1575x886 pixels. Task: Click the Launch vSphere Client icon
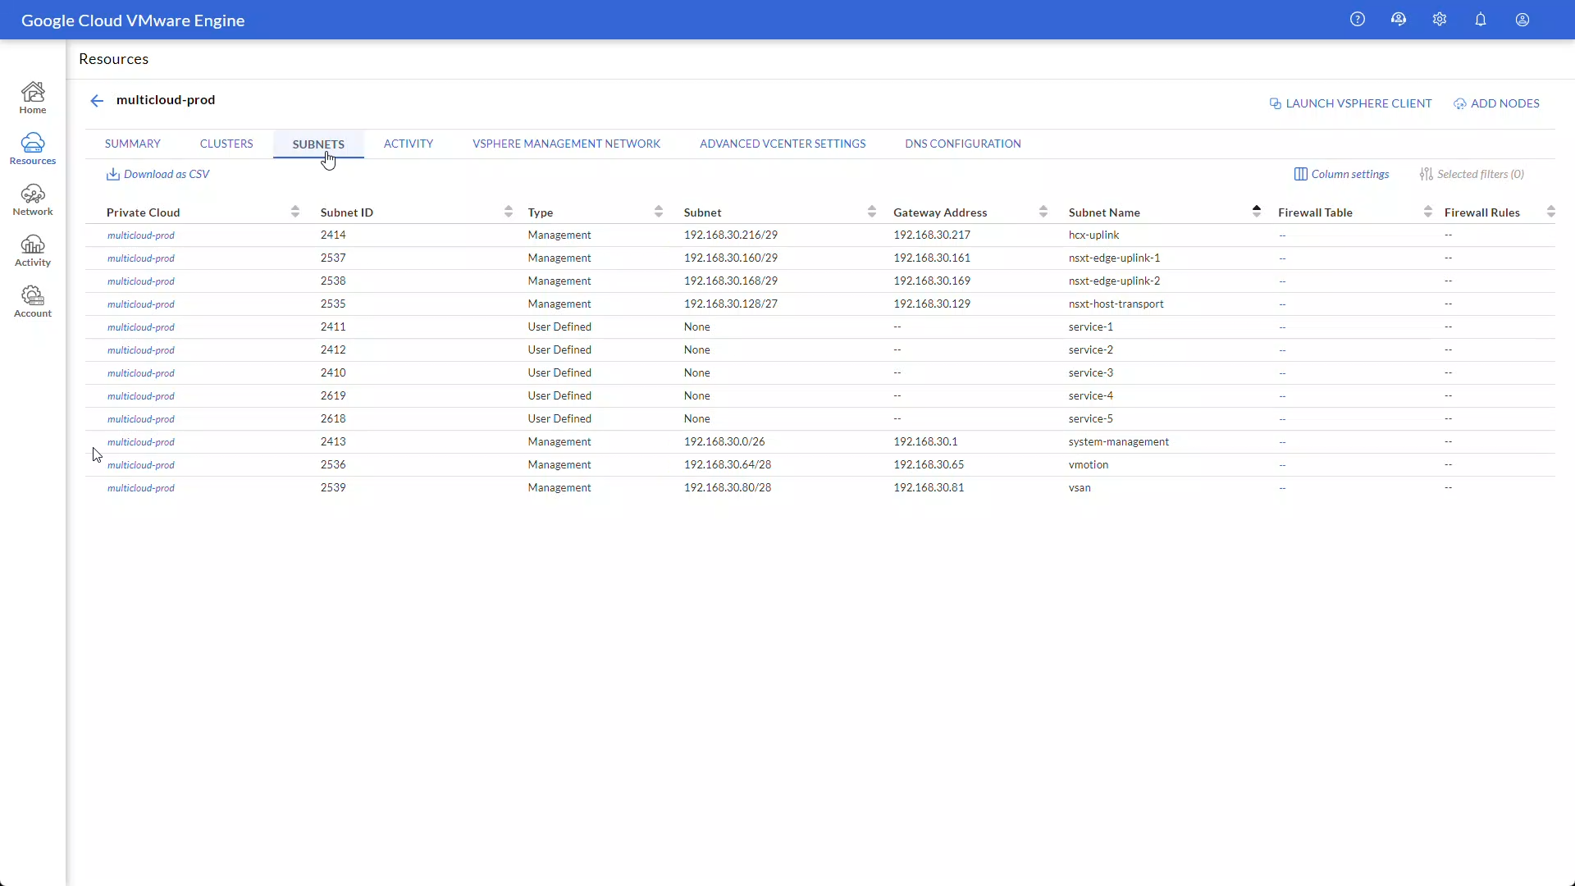(1276, 103)
